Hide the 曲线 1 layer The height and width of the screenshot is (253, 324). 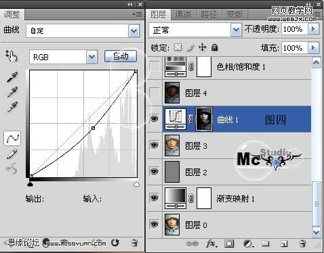[155, 118]
